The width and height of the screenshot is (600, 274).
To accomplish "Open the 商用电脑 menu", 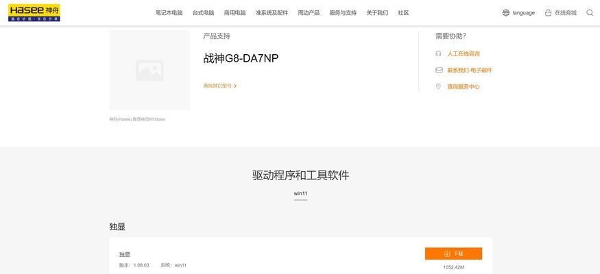I will point(235,12).
